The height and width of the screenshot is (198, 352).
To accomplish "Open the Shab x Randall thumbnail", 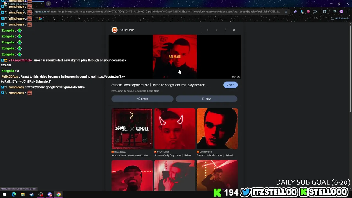I will point(132,129).
